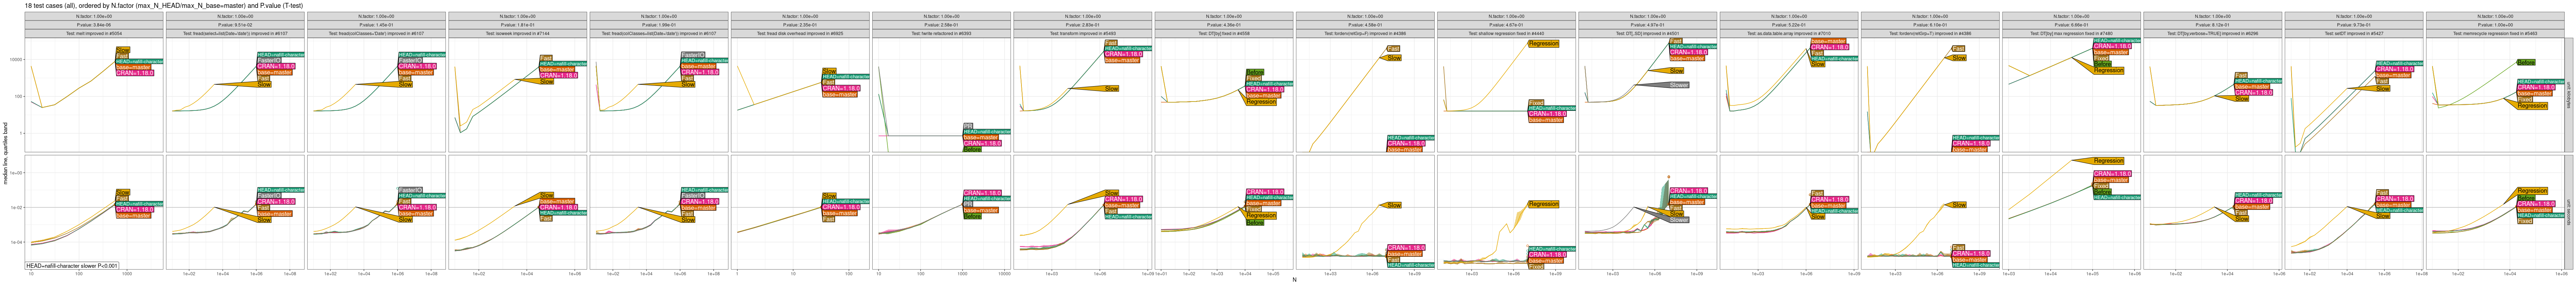Click the "Regression" label in bottom DT[by] max panel
The height and width of the screenshot is (286, 2576).
click(x=2108, y=161)
